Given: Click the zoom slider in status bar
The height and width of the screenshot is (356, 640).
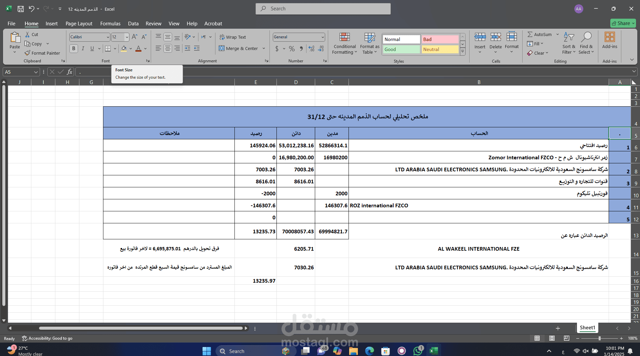Looking at the screenshot, I should pyautogui.click(x=599, y=338).
